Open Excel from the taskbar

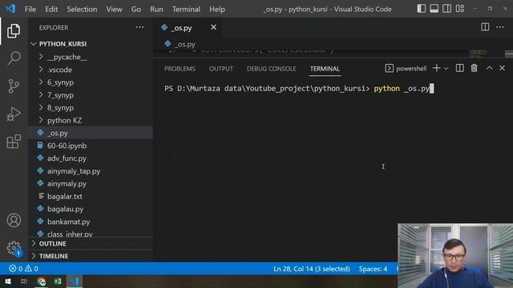[58, 282]
